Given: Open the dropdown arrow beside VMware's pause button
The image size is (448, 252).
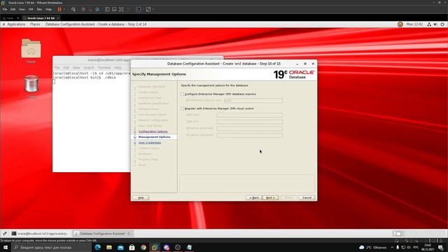Looking at the screenshot, I should tap(64, 9).
